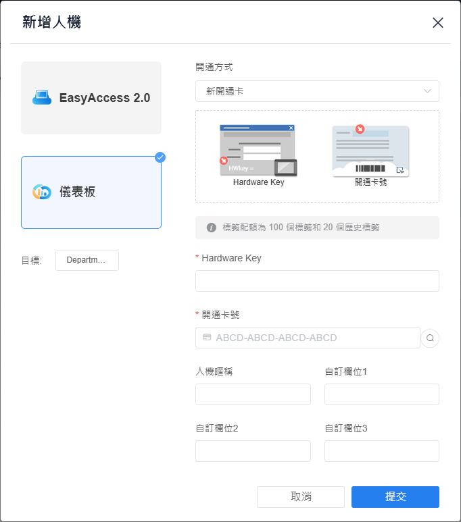Click the Hardware Key caption under illustration
The height and width of the screenshot is (522, 461).
pos(259,182)
